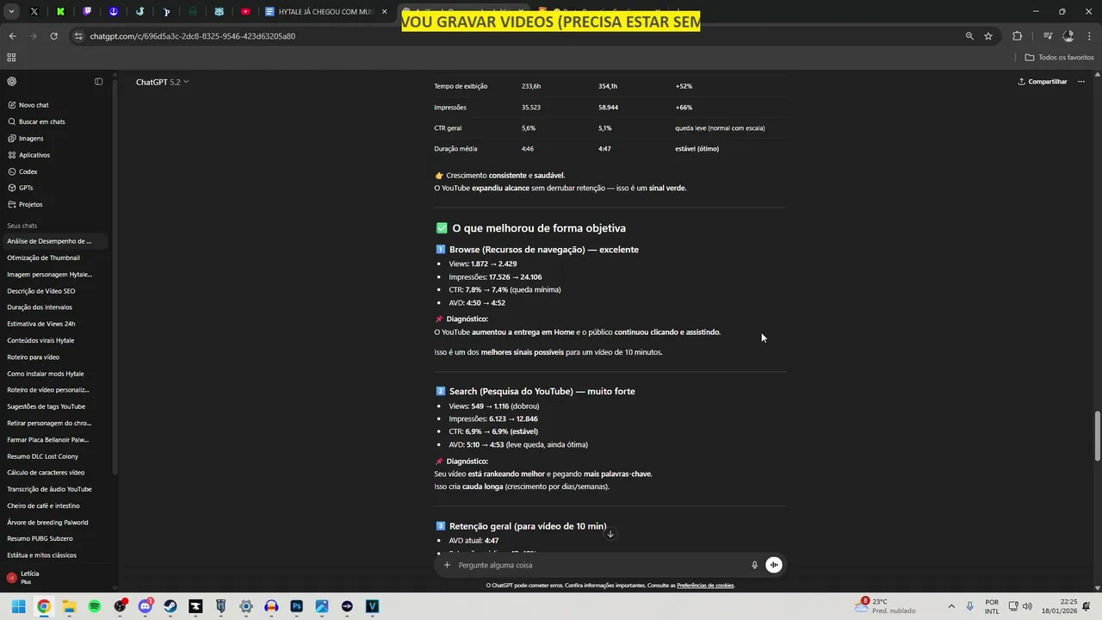
Task: Open Photoshop from the Windows taskbar
Action: click(x=297, y=606)
